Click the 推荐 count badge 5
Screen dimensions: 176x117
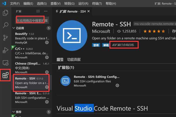click(49, 112)
